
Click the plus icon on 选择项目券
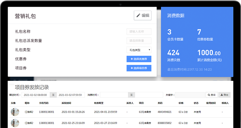[132, 68]
